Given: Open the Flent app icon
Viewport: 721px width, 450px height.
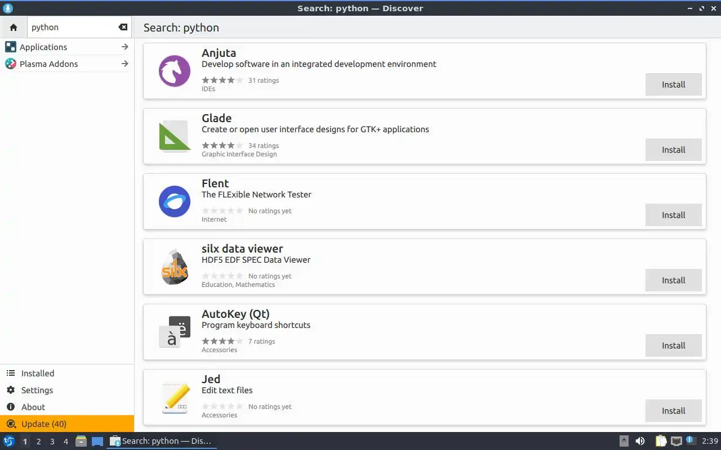Looking at the screenshot, I should point(175,201).
